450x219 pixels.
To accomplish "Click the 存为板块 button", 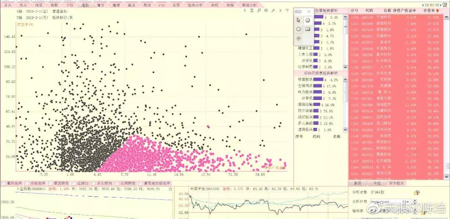I will pyautogui.click(x=396, y=183).
